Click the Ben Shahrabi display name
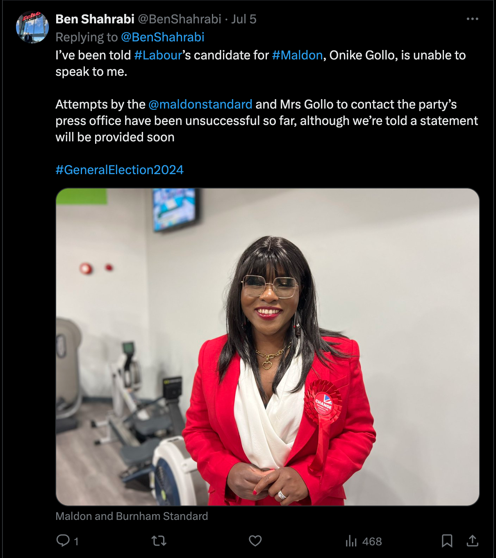The height and width of the screenshot is (558, 496). 95,19
